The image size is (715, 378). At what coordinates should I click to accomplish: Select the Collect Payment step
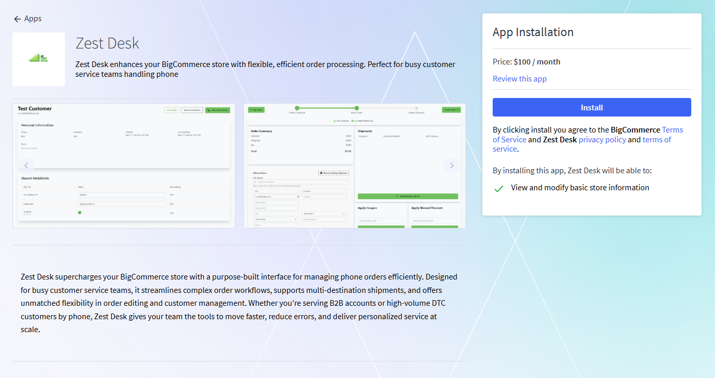tap(416, 108)
